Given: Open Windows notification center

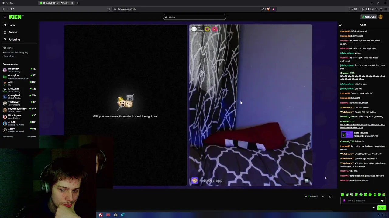Looking at the screenshot, I should [384, 215].
